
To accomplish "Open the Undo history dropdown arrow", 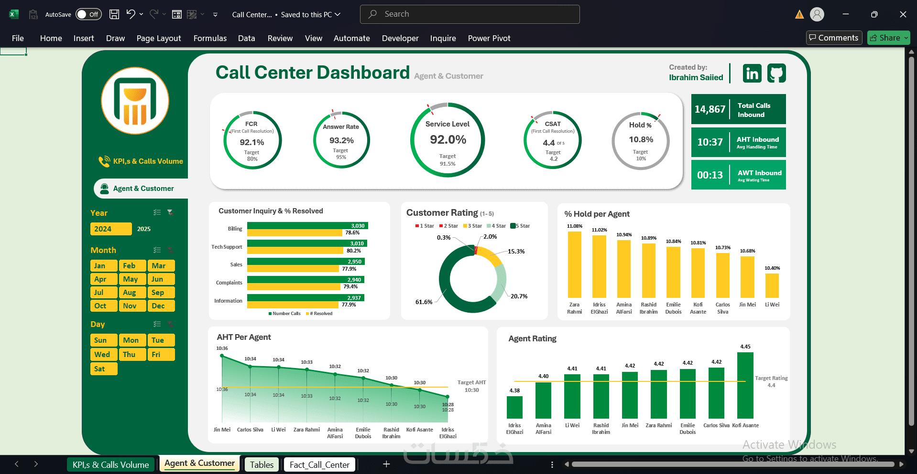I will (x=141, y=14).
